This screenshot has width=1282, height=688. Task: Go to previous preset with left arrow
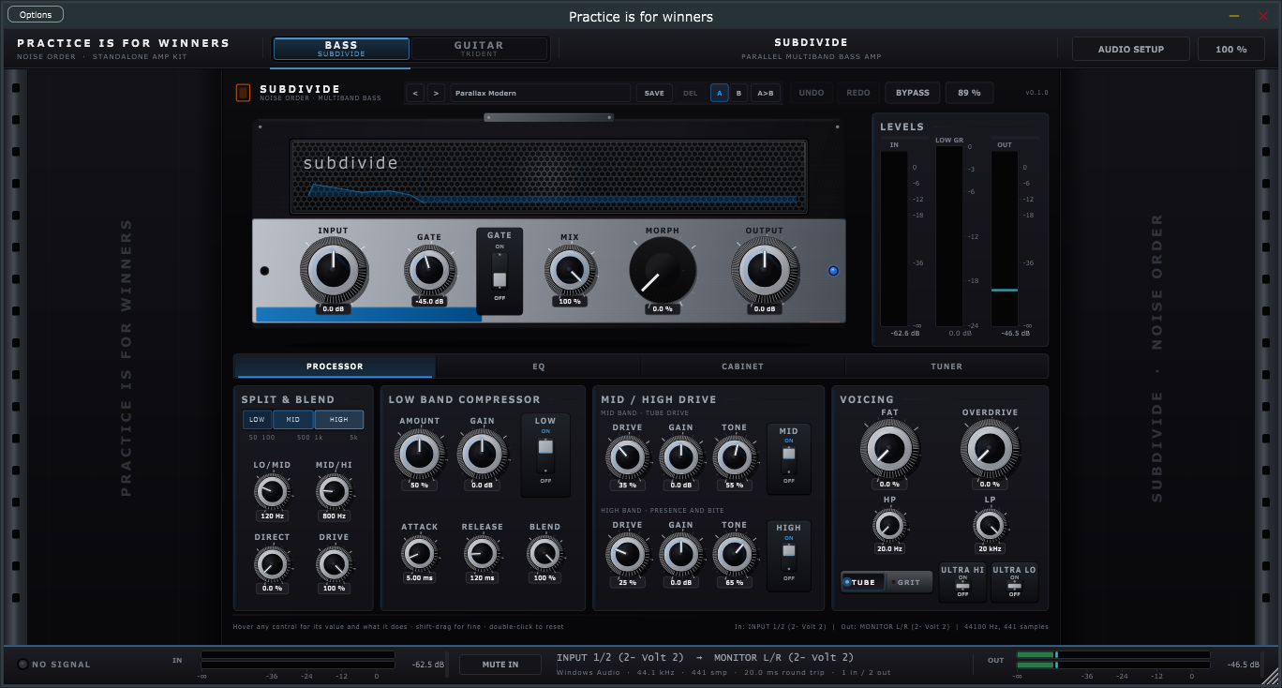pos(415,93)
